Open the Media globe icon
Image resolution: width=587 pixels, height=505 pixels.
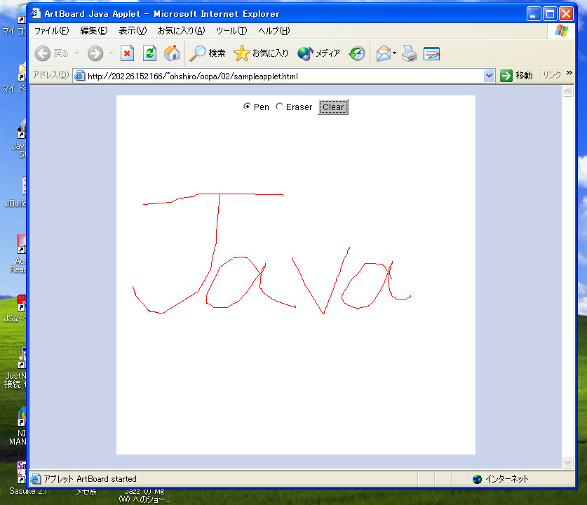[305, 53]
